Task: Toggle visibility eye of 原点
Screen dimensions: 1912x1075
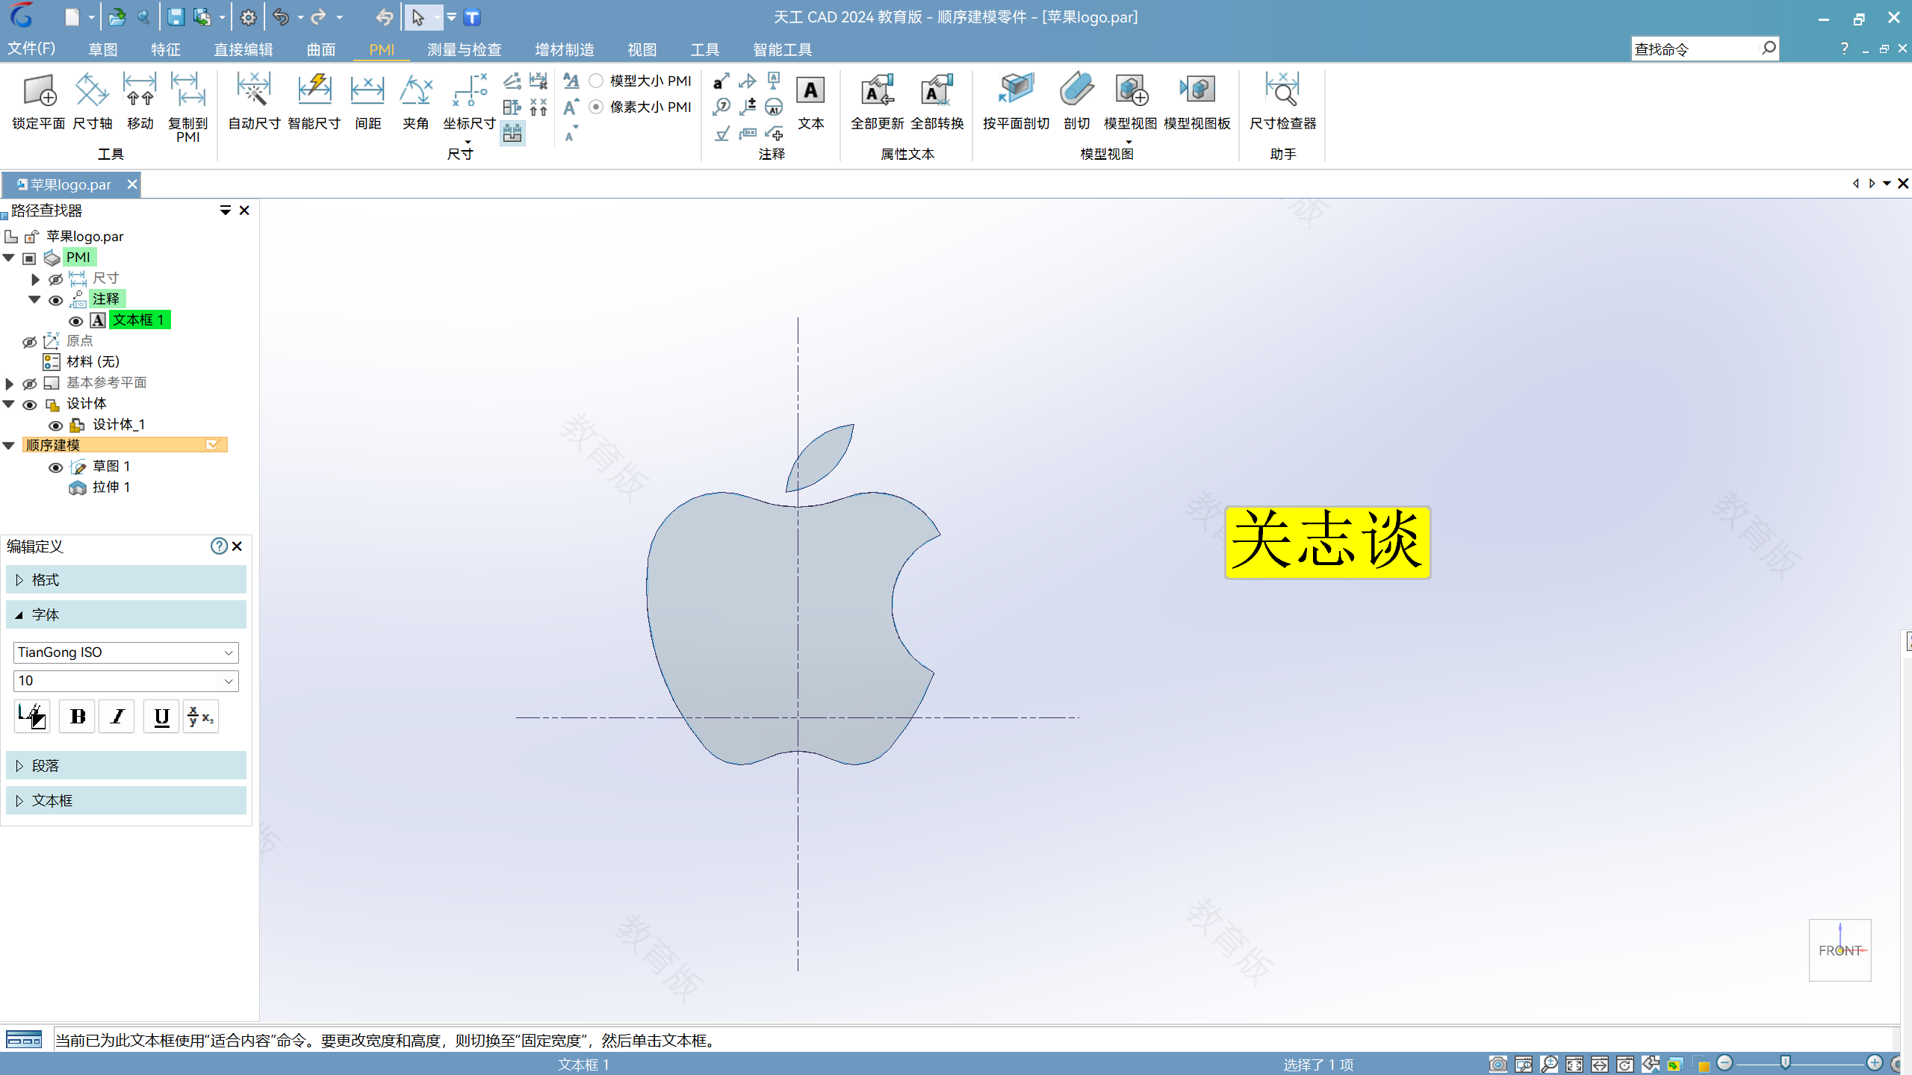Action: (29, 342)
